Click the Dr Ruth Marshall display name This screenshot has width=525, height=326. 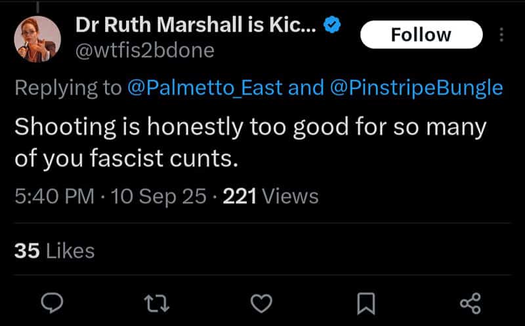click(196, 25)
